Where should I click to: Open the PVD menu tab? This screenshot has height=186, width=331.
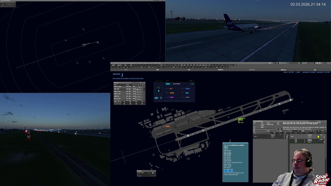click(315, 70)
